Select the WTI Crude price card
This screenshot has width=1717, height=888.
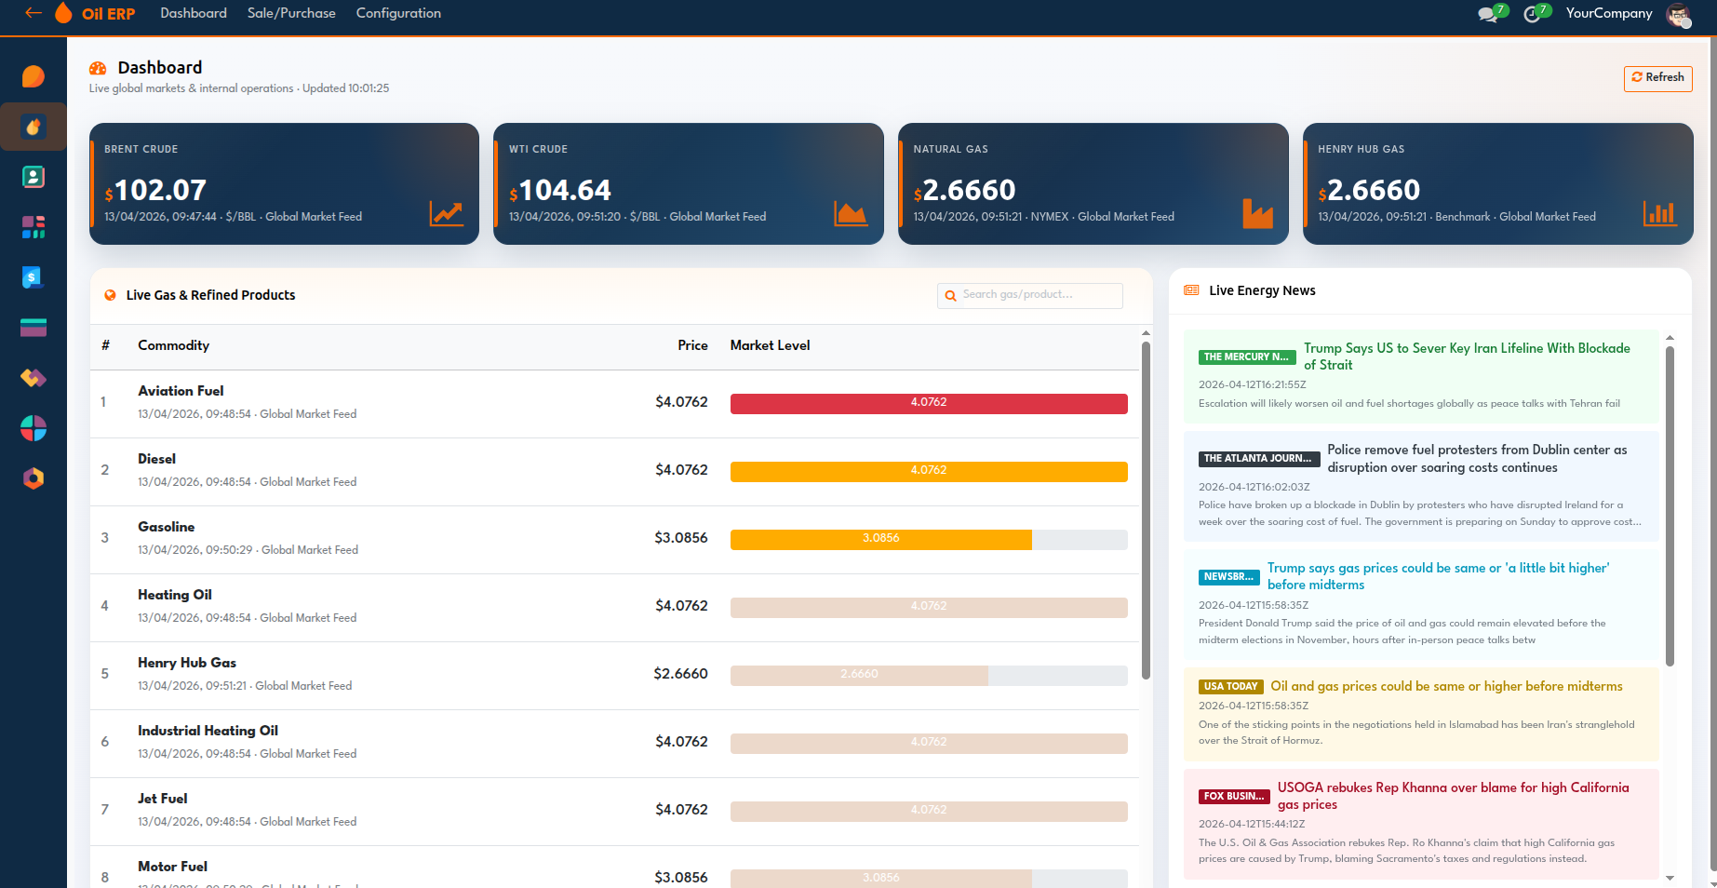pyautogui.click(x=689, y=183)
